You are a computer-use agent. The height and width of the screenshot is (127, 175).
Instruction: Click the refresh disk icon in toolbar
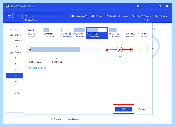(9, 16)
